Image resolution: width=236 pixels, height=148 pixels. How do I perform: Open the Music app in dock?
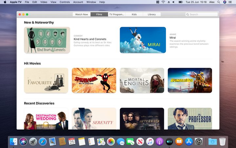(150, 142)
